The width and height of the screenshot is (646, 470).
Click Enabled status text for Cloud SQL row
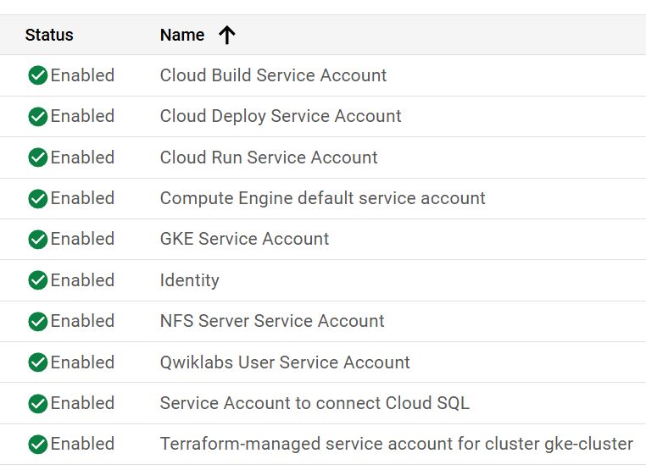[82, 403]
